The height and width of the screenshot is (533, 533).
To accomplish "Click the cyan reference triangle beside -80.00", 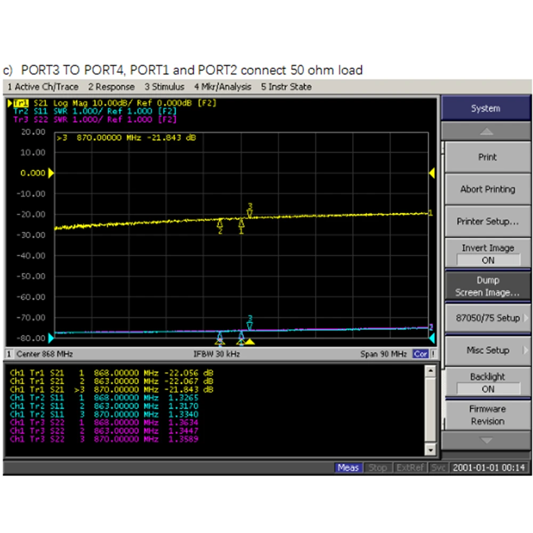I will pyautogui.click(x=51, y=338).
